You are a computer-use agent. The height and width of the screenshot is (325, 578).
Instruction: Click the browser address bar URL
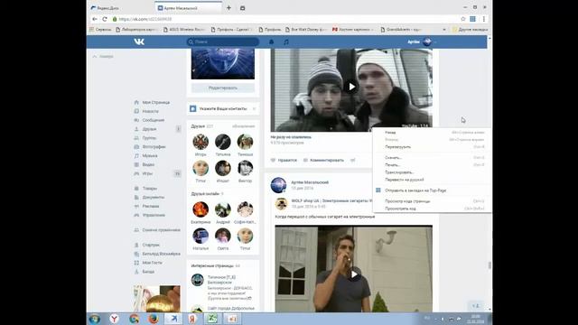point(145,19)
